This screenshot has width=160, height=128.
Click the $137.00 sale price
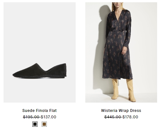(x=48, y=117)
